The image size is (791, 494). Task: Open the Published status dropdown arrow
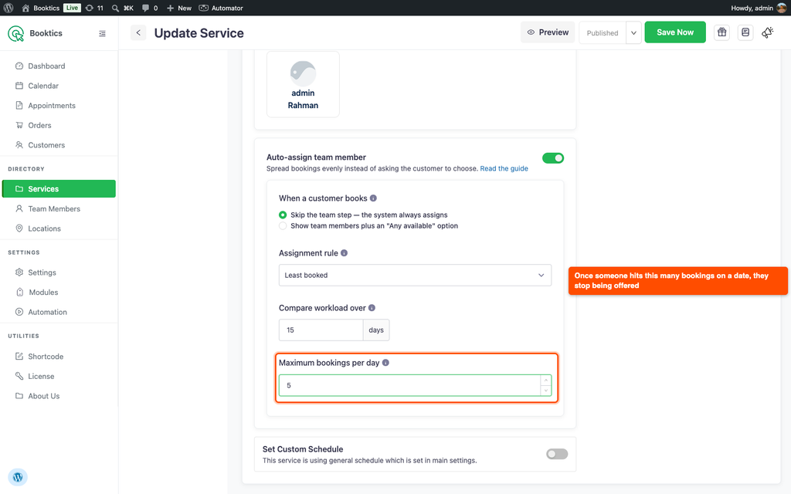coord(633,32)
